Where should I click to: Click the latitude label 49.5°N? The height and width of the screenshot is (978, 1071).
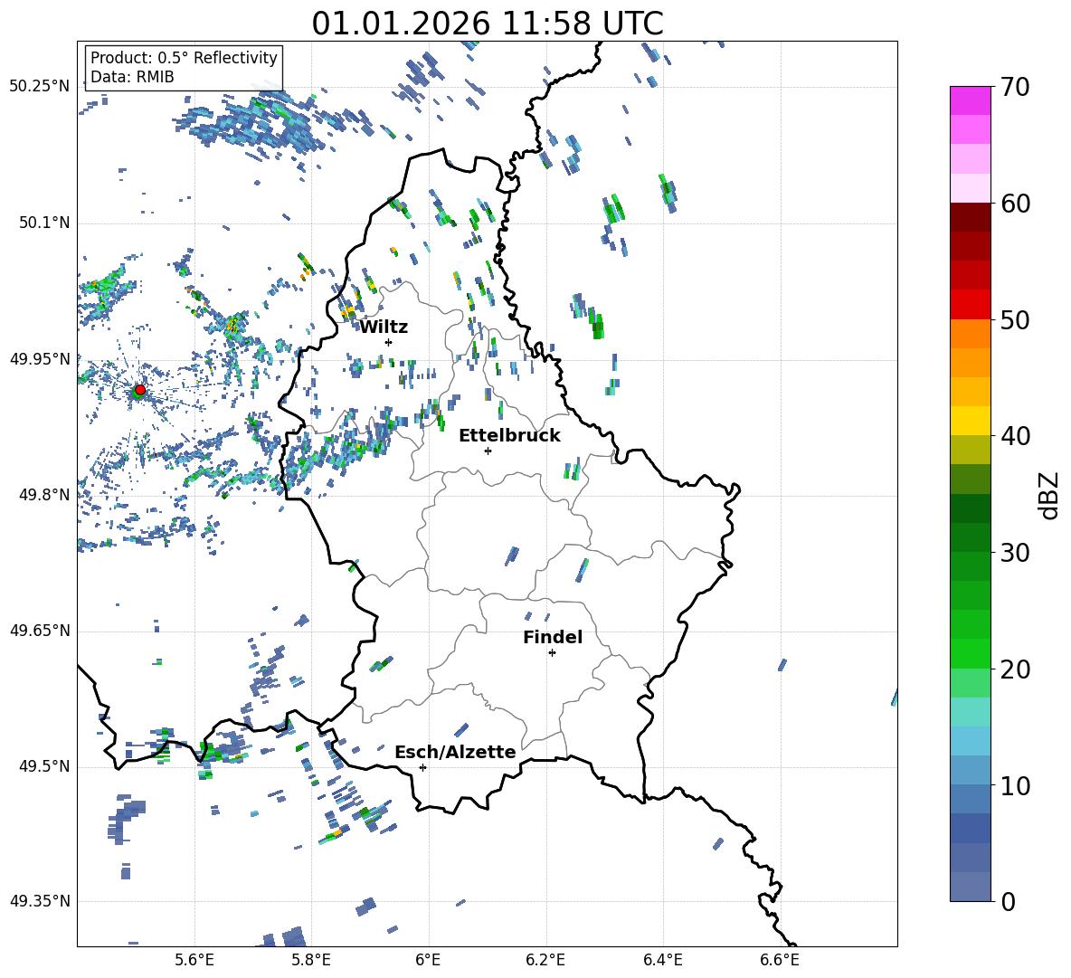tap(44, 766)
